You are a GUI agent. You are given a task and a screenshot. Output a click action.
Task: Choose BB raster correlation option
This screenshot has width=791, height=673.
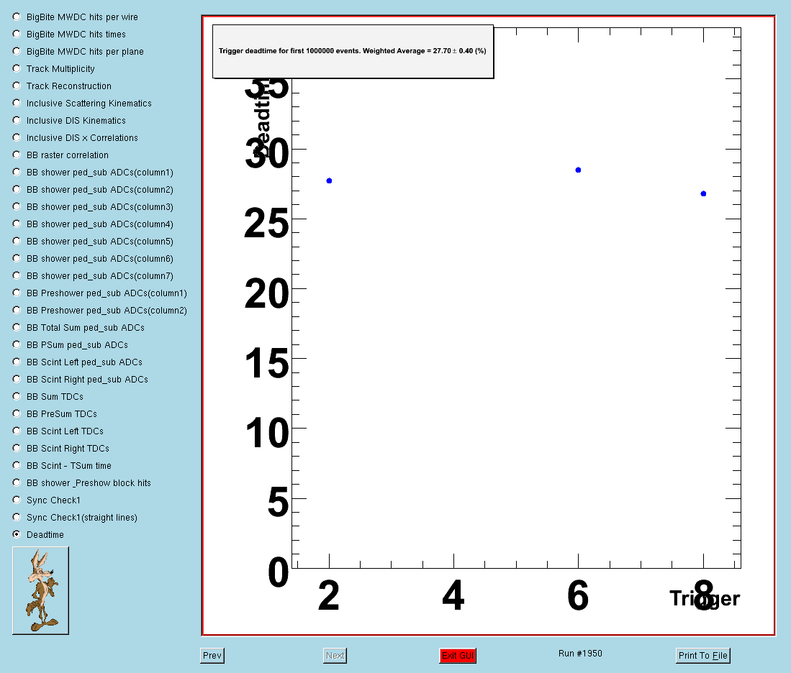tap(17, 155)
